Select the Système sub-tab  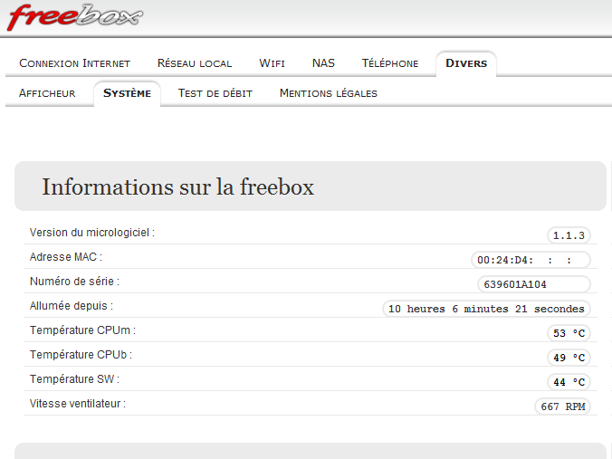click(127, 93)
